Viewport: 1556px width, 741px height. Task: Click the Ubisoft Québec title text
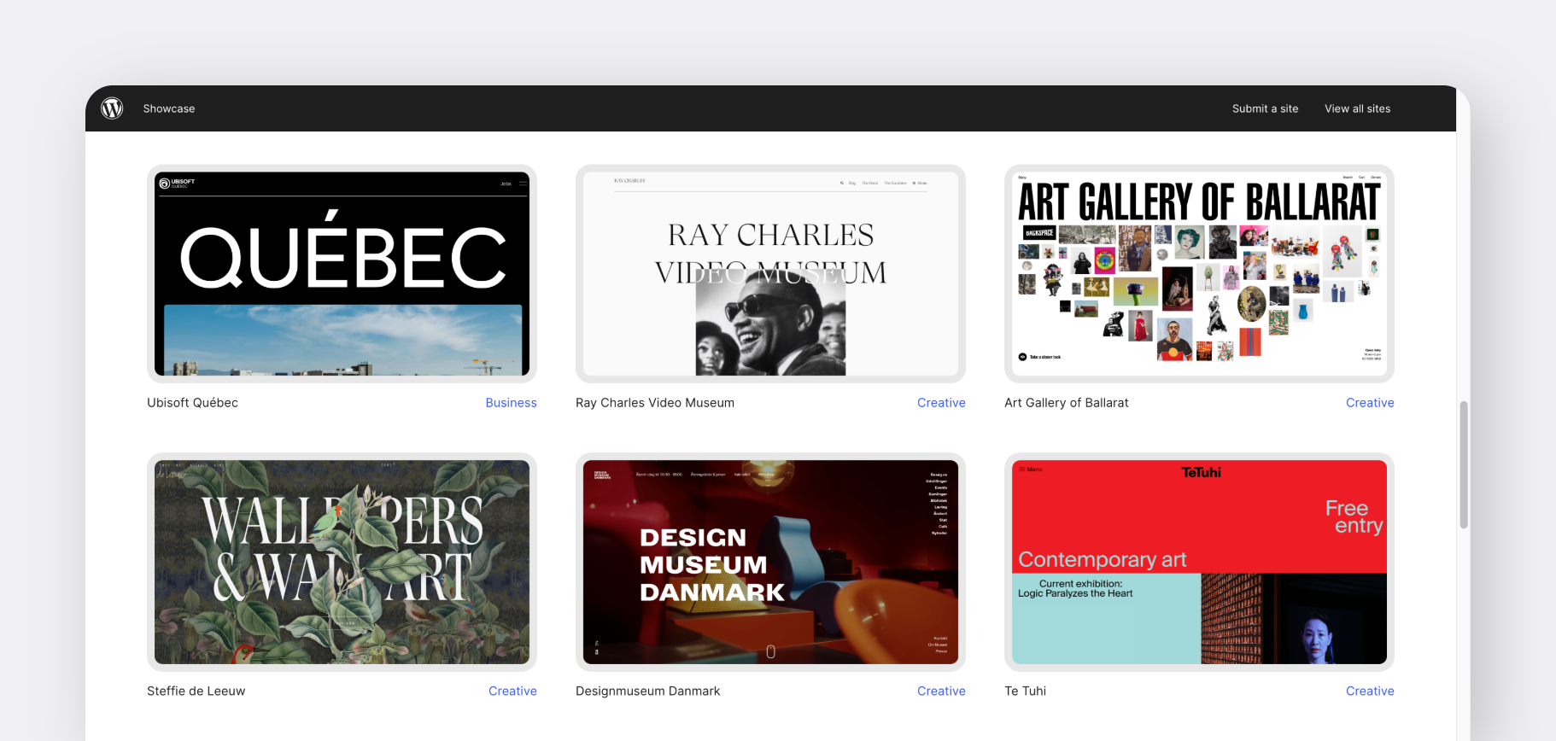192,403
